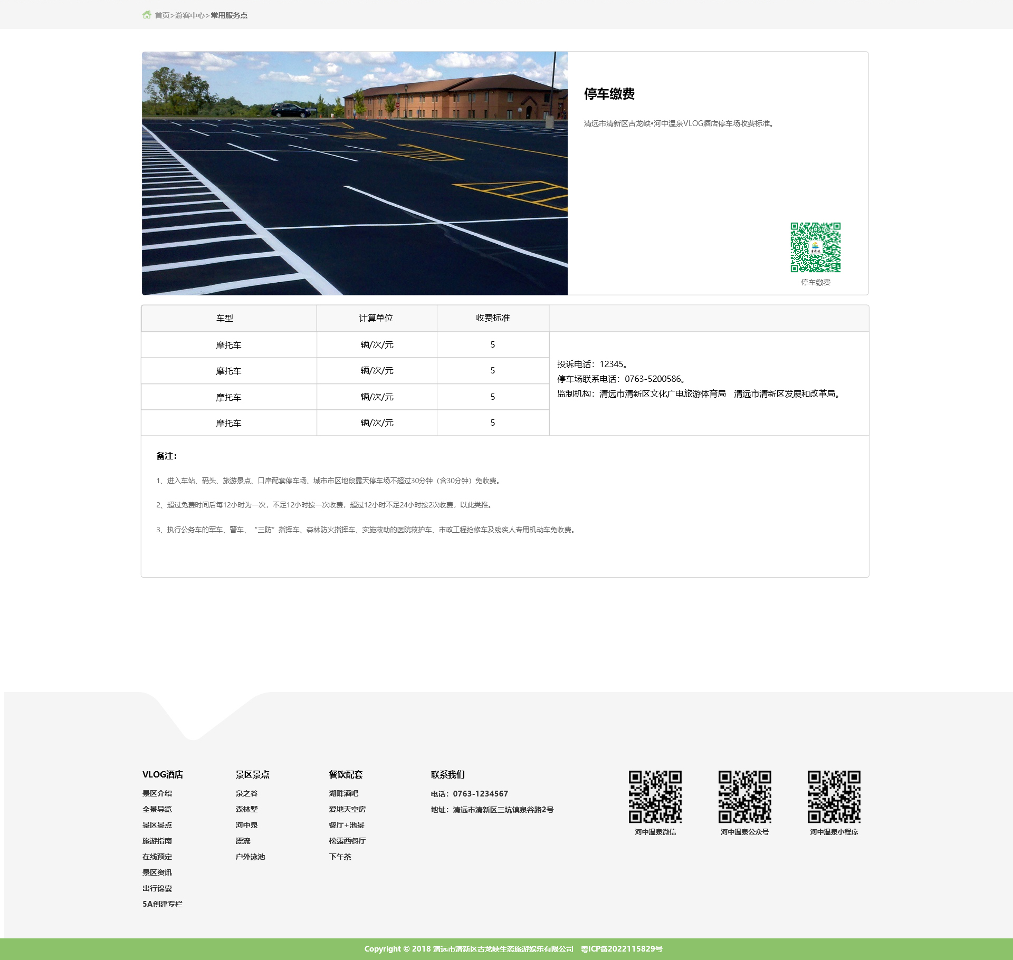Image resolution: width=1013 pixels, height=960 pixels.
Task: Go to 首页 in the breadcrumb
Action: [x=162, y=15]
